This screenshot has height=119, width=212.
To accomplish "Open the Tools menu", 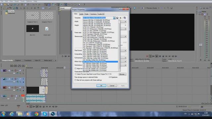I will point(23,1).
